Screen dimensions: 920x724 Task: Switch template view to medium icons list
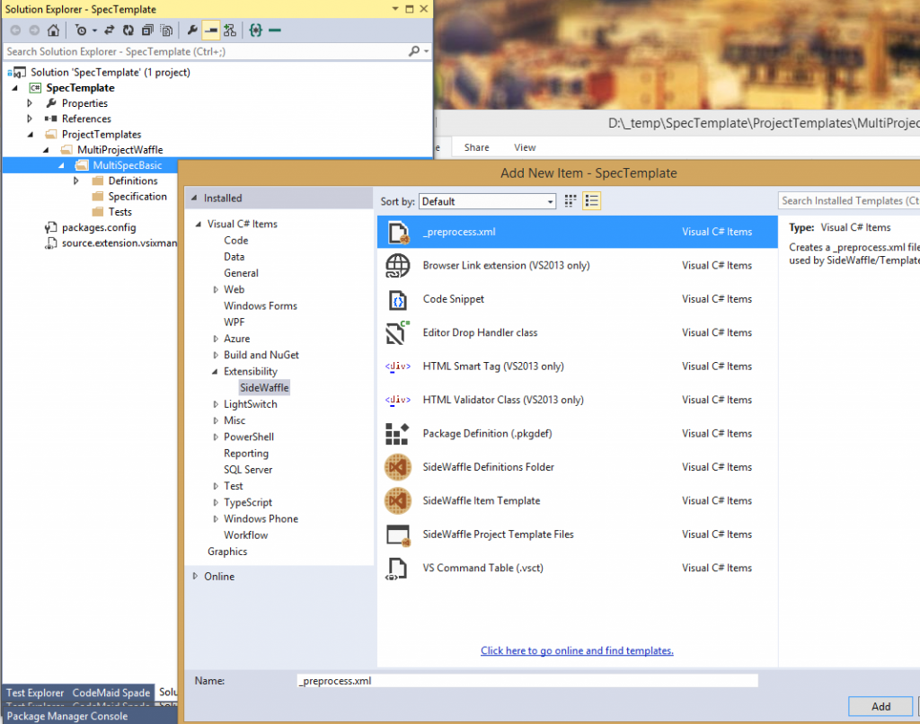[x=591, y=201]
